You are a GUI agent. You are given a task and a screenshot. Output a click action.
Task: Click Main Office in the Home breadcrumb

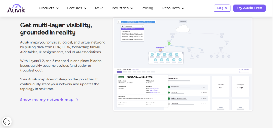(127, 69)
